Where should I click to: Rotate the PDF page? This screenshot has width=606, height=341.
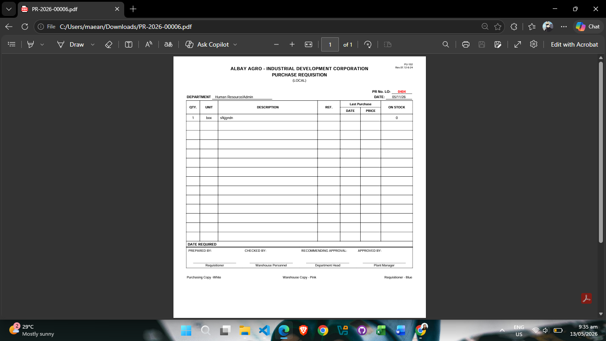coord(368,44)
